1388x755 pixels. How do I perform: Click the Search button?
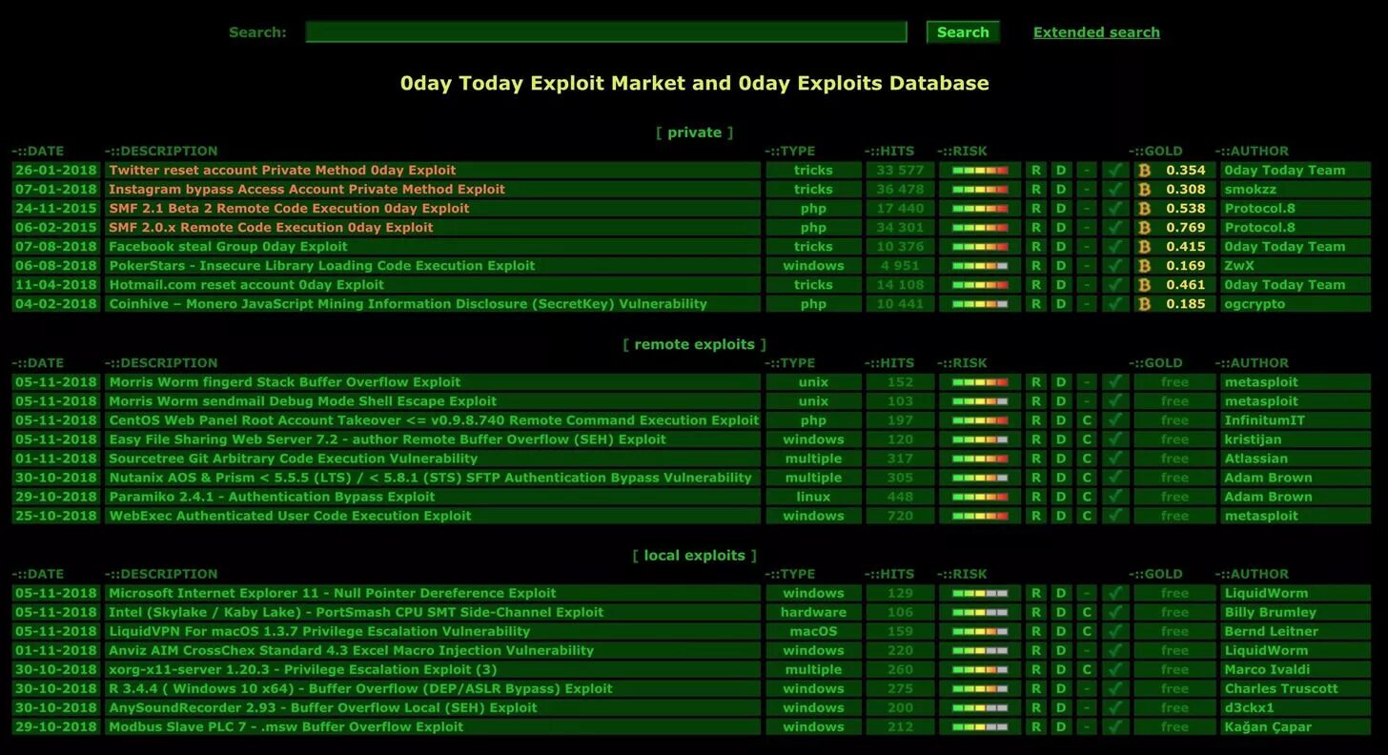pyautogui.click(x=963, y=32)
